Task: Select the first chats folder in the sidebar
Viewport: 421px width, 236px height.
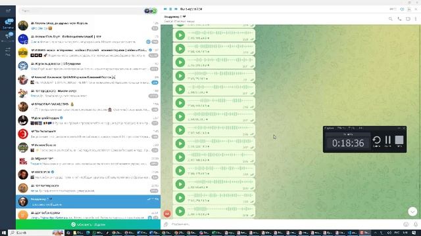Action: (8, 24)
